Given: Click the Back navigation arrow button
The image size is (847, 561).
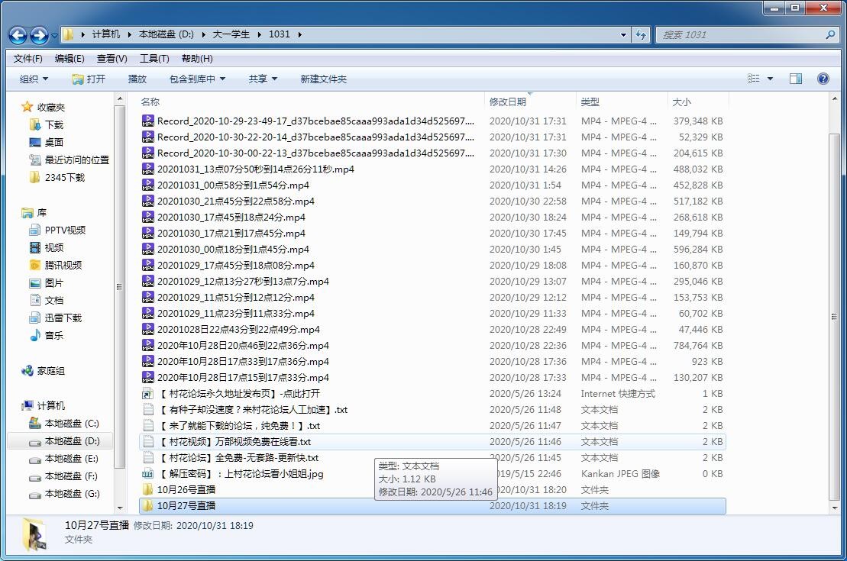Looking at the screenshot, I should [18, 35].
